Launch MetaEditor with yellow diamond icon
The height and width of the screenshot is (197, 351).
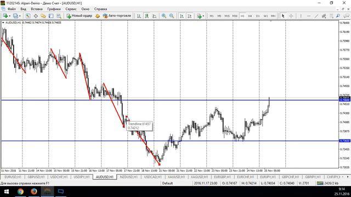[98, 16]
